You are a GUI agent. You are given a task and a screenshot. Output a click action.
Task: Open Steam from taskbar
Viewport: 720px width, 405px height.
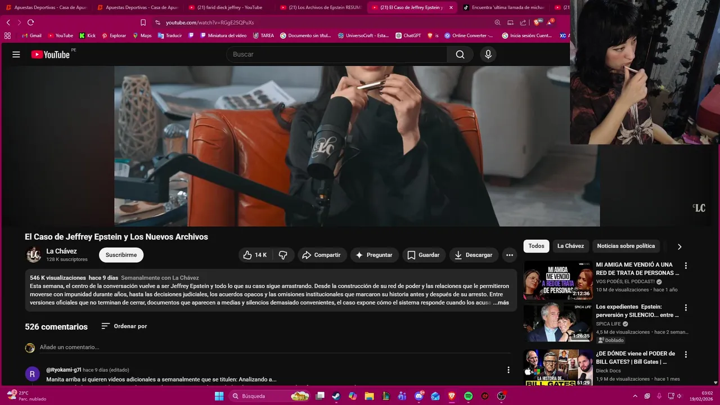pos(336,396)
